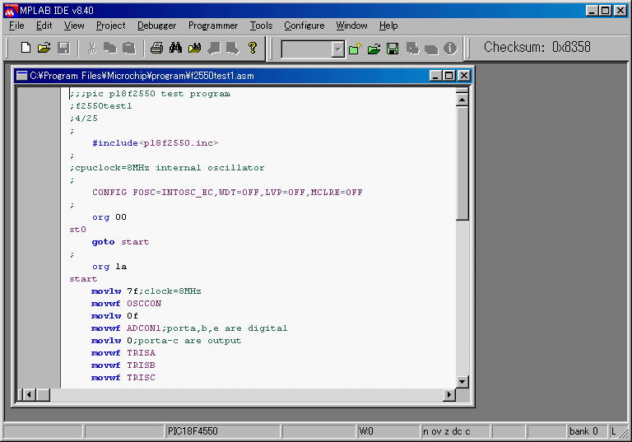Click the Paste clipboard icon
Image resolution: width=632 pixels, height=442 pixels.
coord(129,48)
